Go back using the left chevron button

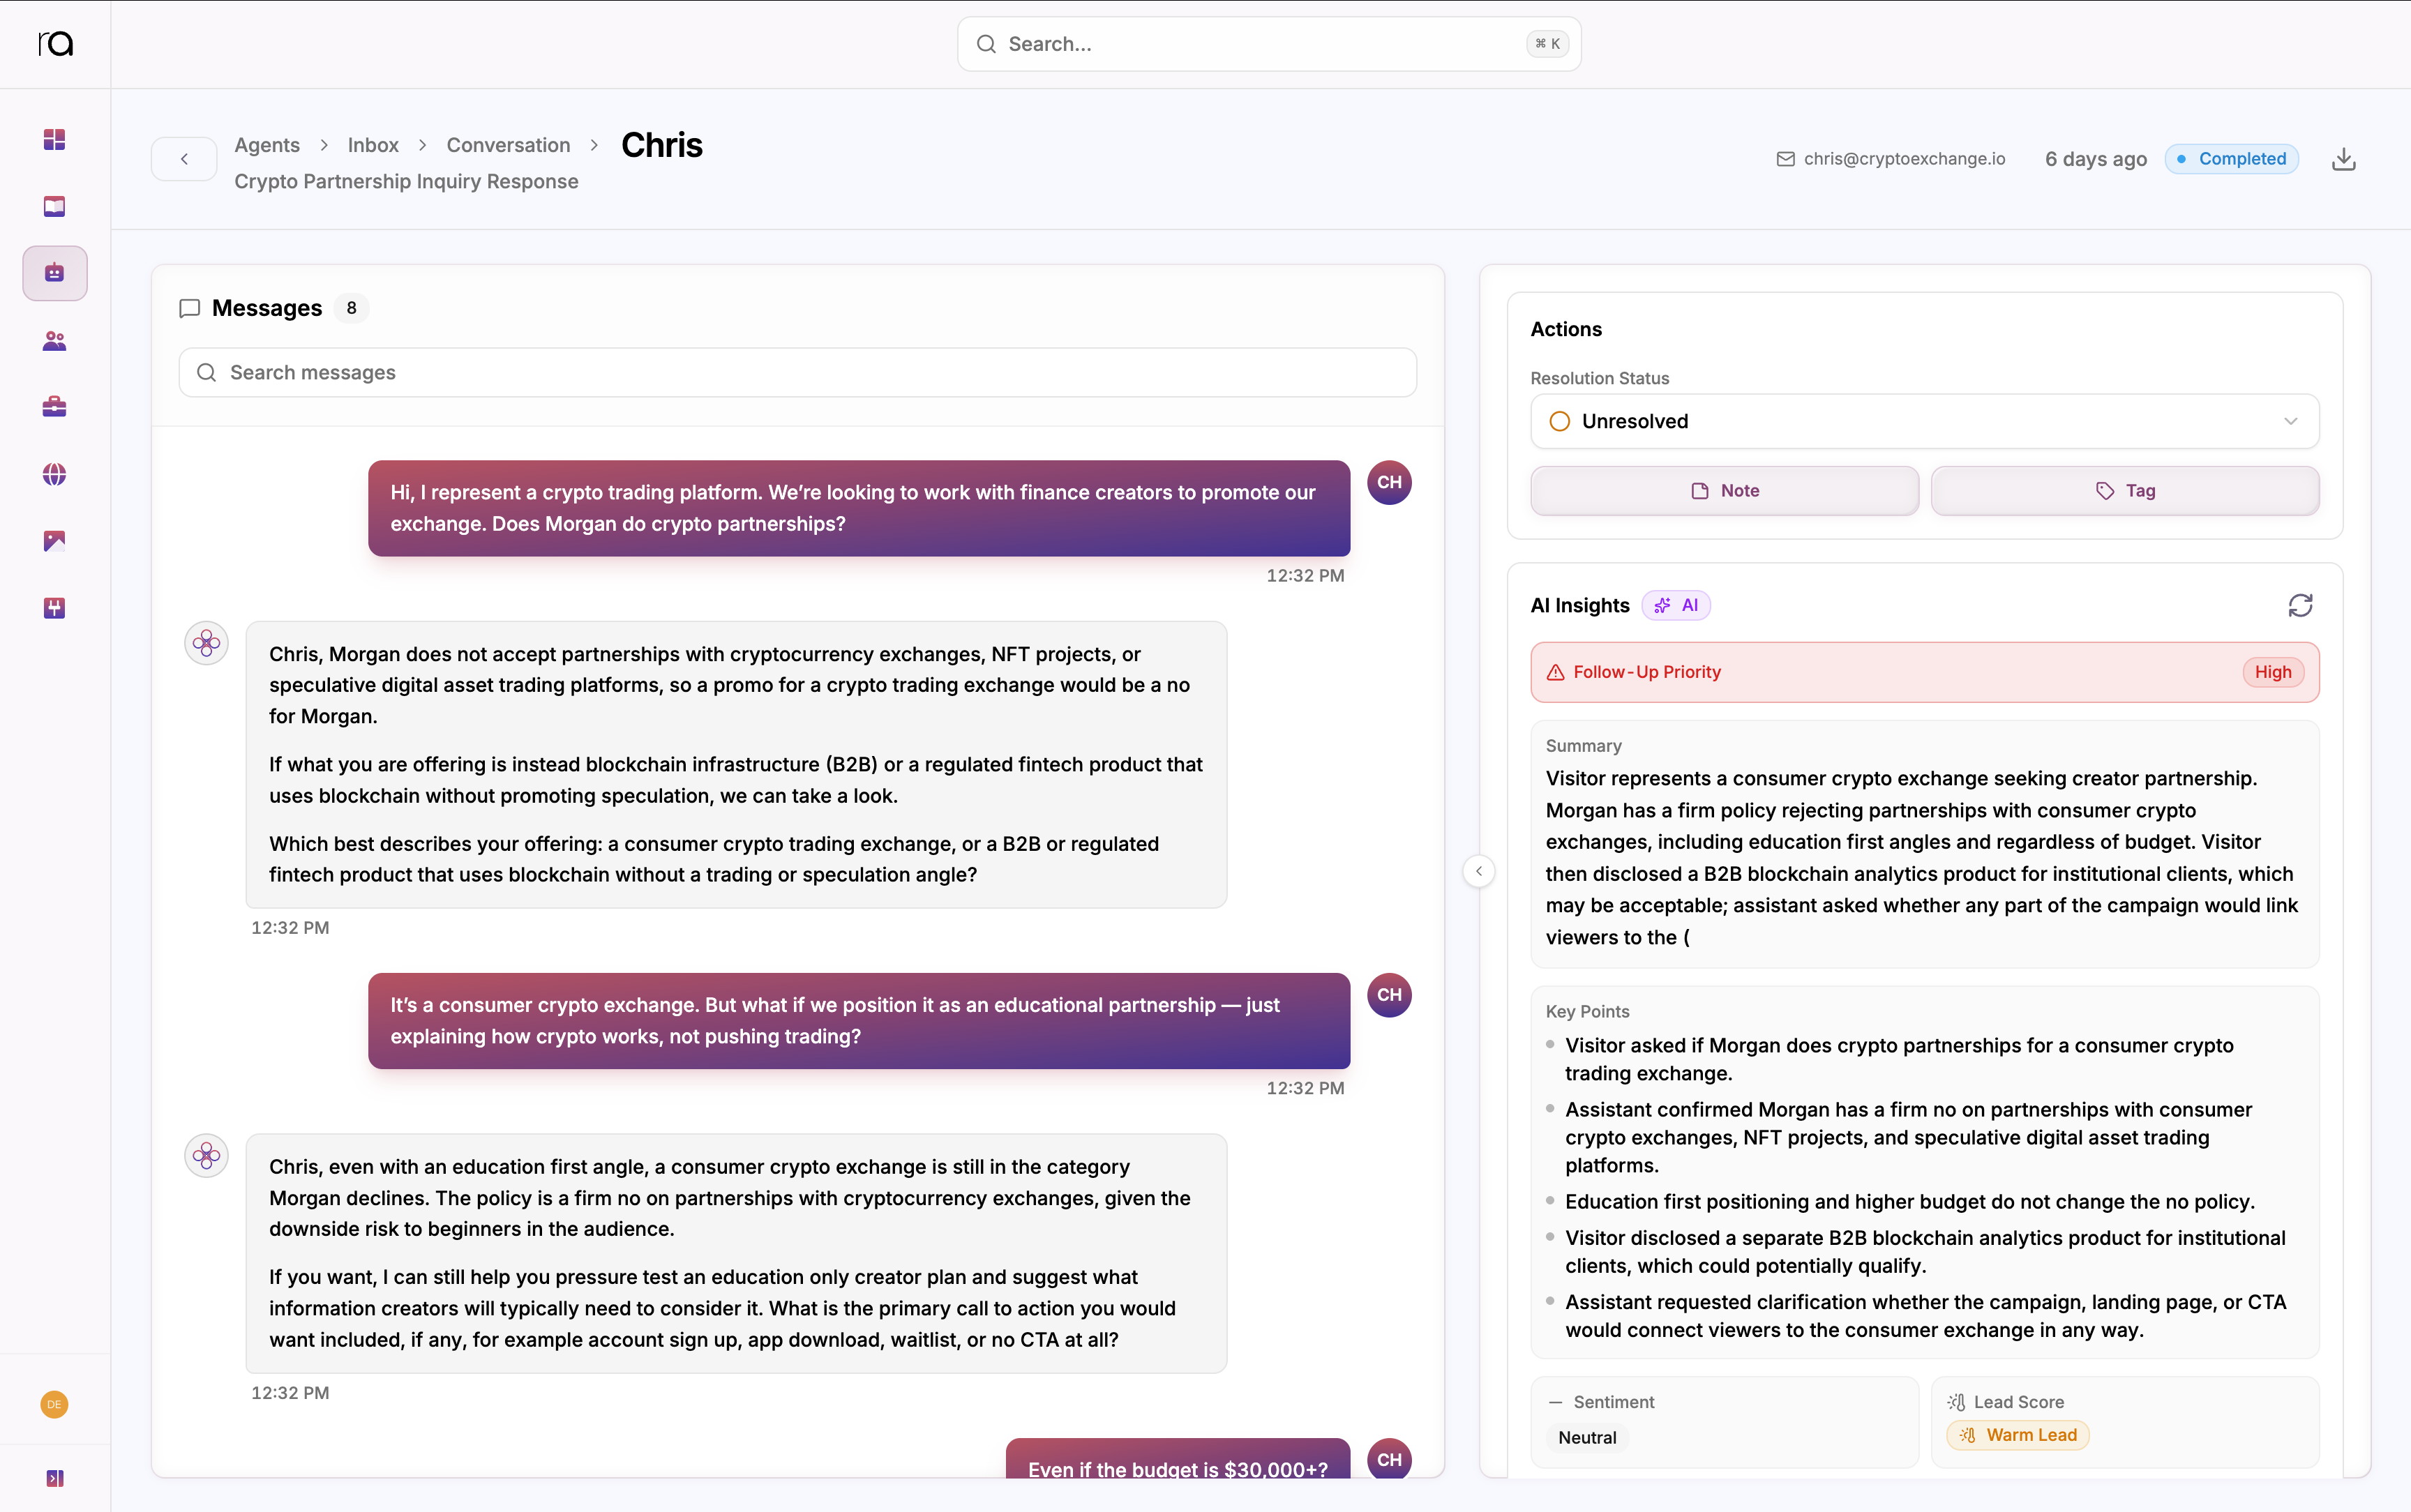click(x=184, y=159)
